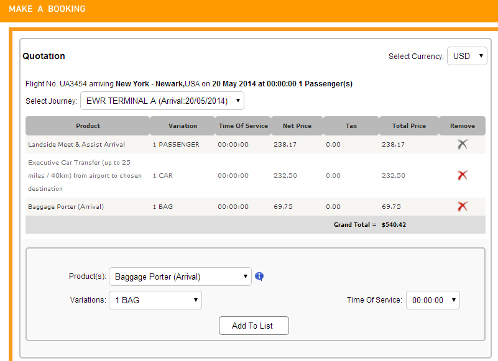
Task: Click the Tax column header
Action: click(351, 126)
